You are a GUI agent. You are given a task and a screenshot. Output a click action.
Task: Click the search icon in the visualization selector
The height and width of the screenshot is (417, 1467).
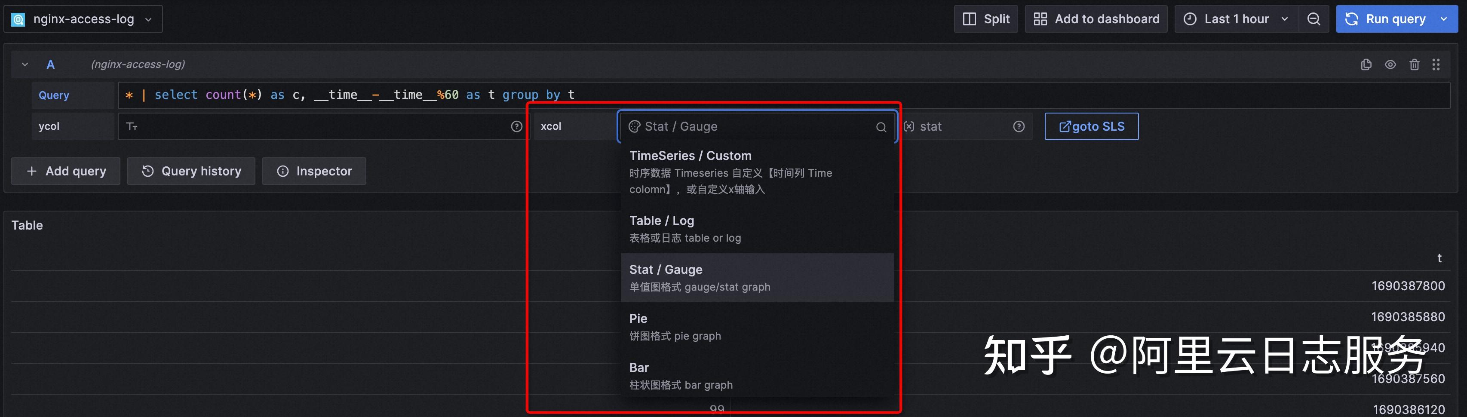[881, 126]
